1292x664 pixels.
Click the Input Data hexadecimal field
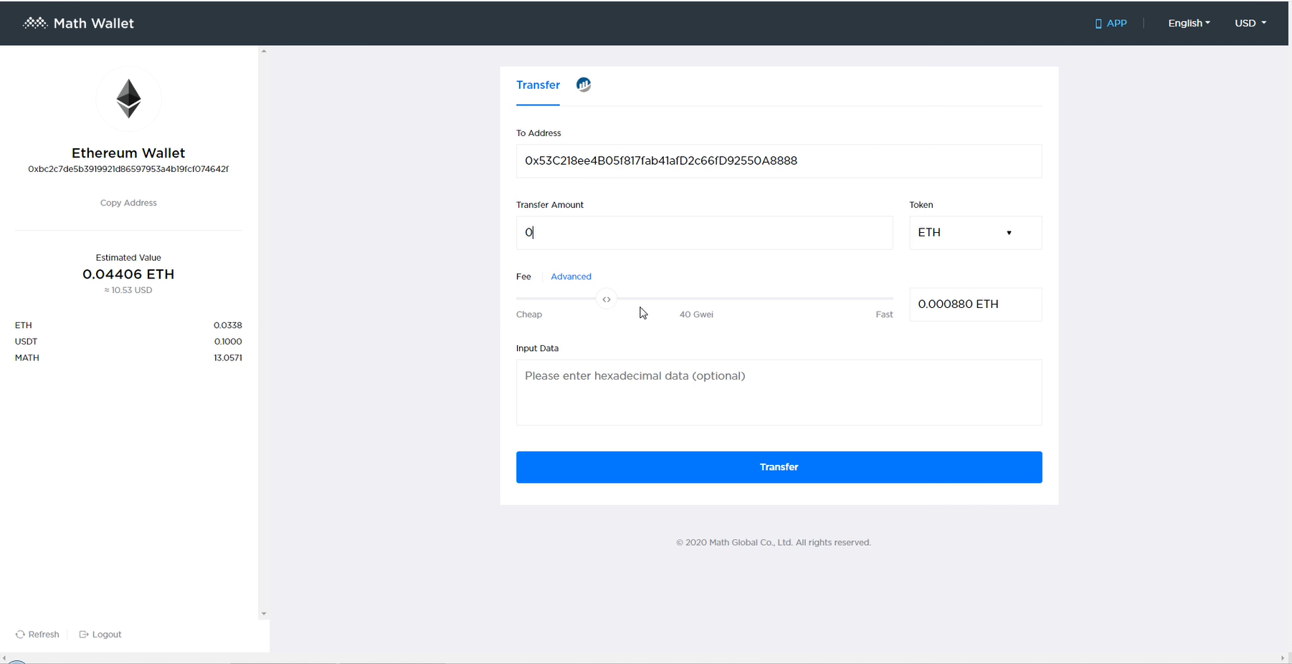pos(779,393)
